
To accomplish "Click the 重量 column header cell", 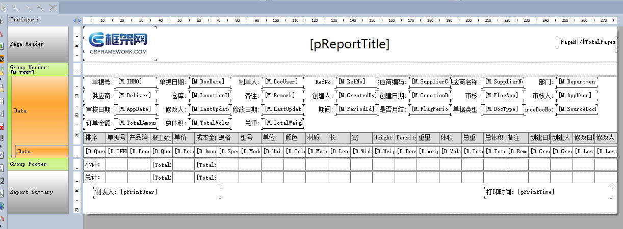I will click(x=428, y=137).
